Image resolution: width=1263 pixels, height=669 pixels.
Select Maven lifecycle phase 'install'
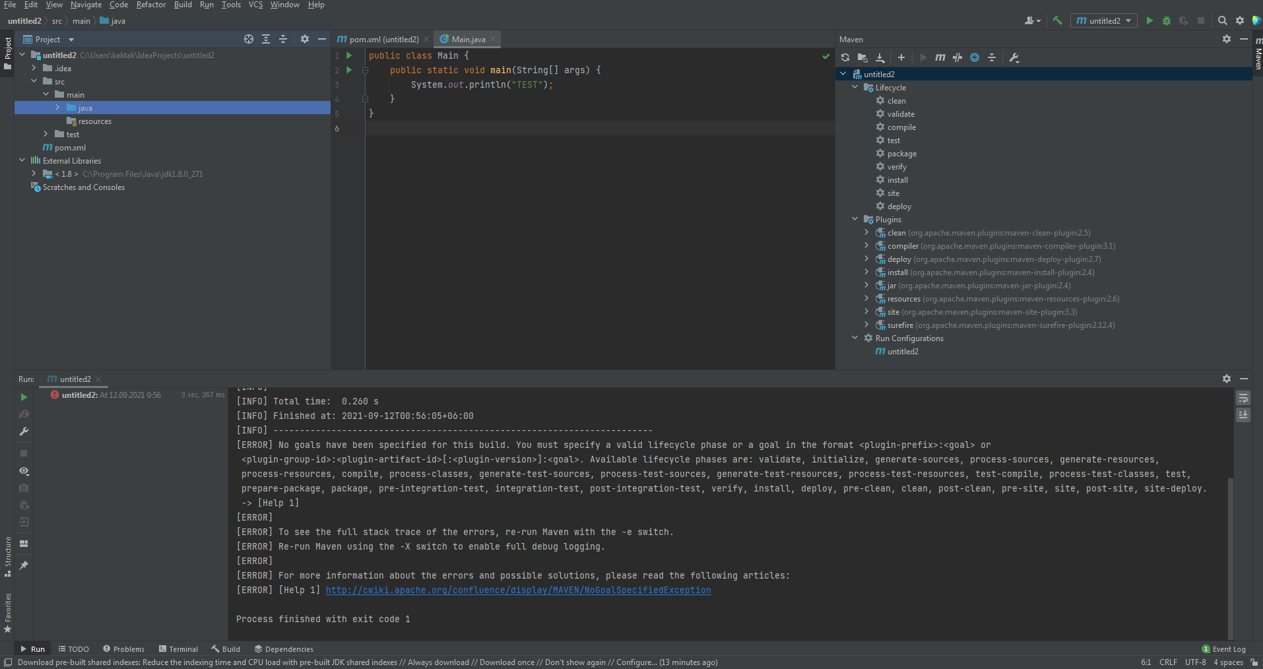point(897,180)
